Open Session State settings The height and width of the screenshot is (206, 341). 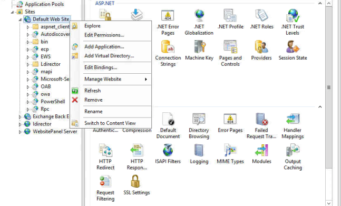tap(293, 51)
